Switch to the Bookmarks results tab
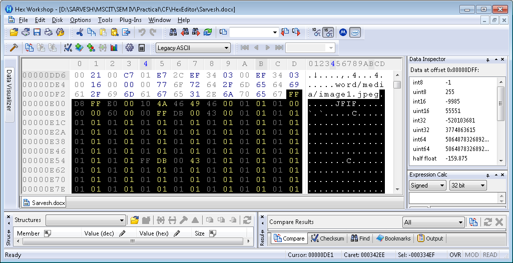This screenshot has height=263, width=513. pyautogui.click(x=393, y=238)
